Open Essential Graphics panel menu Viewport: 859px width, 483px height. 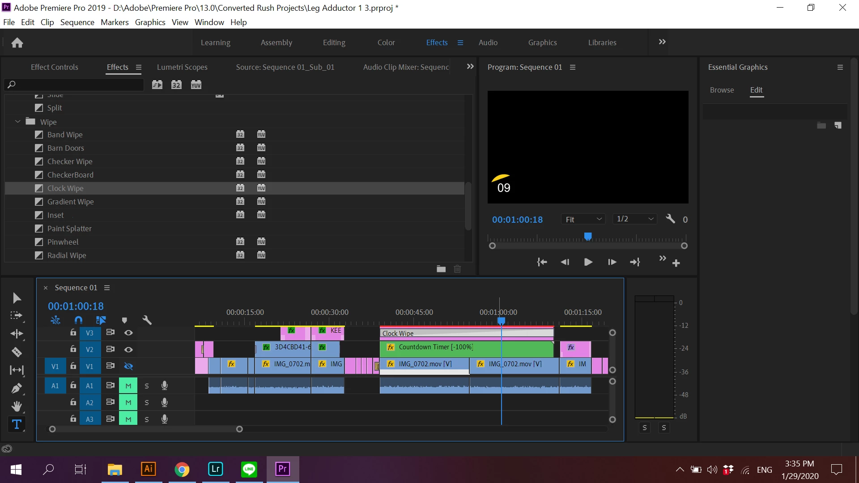840,68
